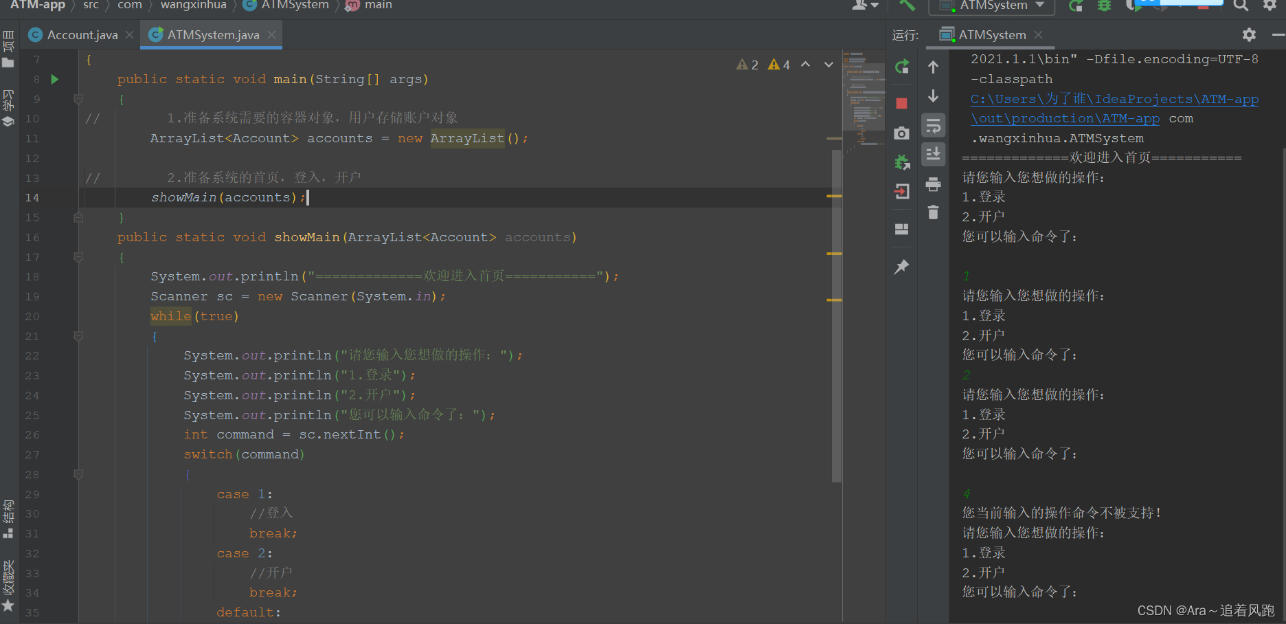This screenshot has width=1286, height=624.
Task: Capture a thread dump with the camera icon
Action: click(x=902, y=133)
